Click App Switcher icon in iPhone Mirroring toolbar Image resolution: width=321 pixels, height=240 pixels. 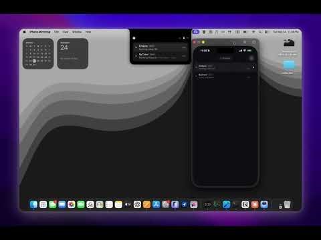pos(254,42)
